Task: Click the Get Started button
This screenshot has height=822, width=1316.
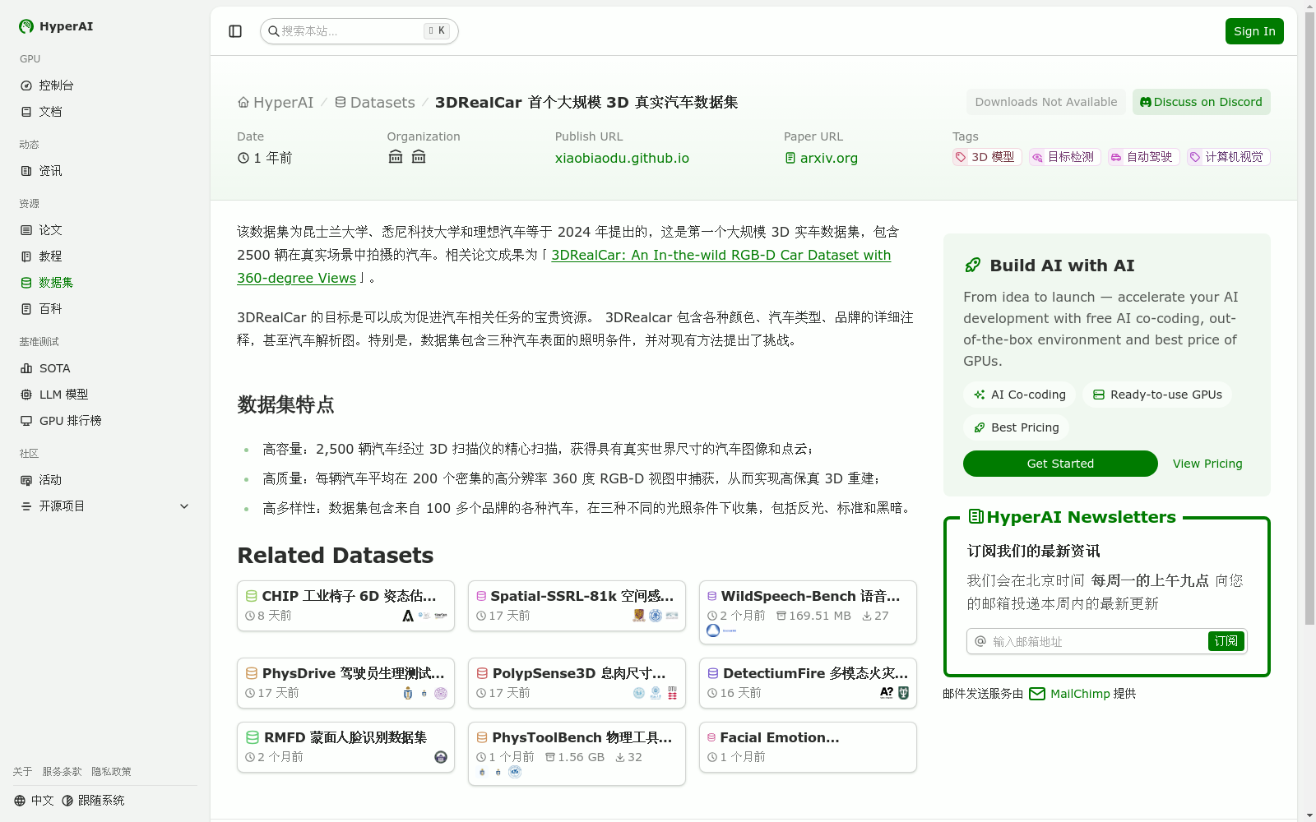Action: coord(1060,464)
